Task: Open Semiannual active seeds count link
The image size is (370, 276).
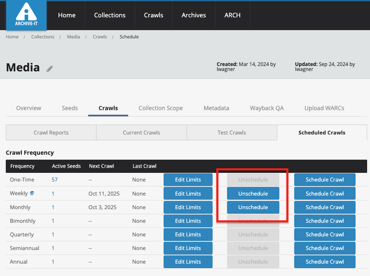Action: point(53,248)
